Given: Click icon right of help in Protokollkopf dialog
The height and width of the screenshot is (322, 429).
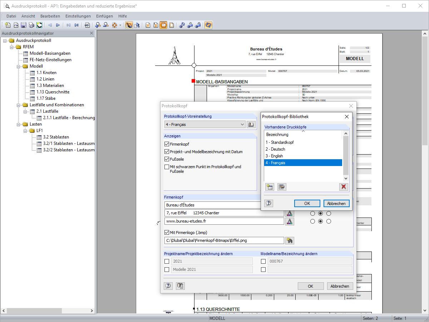Looking at the screenshot, I should tap(180, 286).
